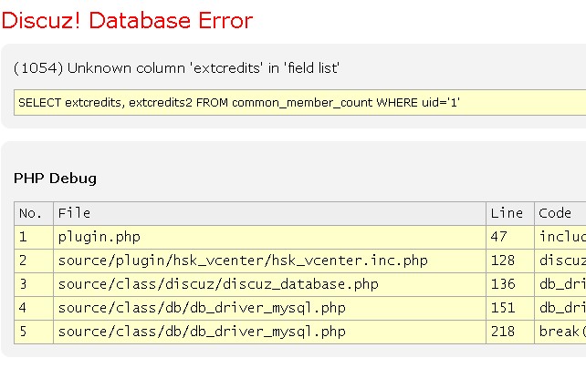The height and width of the screenshot is (368, 586).
Task: Click line number 151
Action: pos(510,308)
